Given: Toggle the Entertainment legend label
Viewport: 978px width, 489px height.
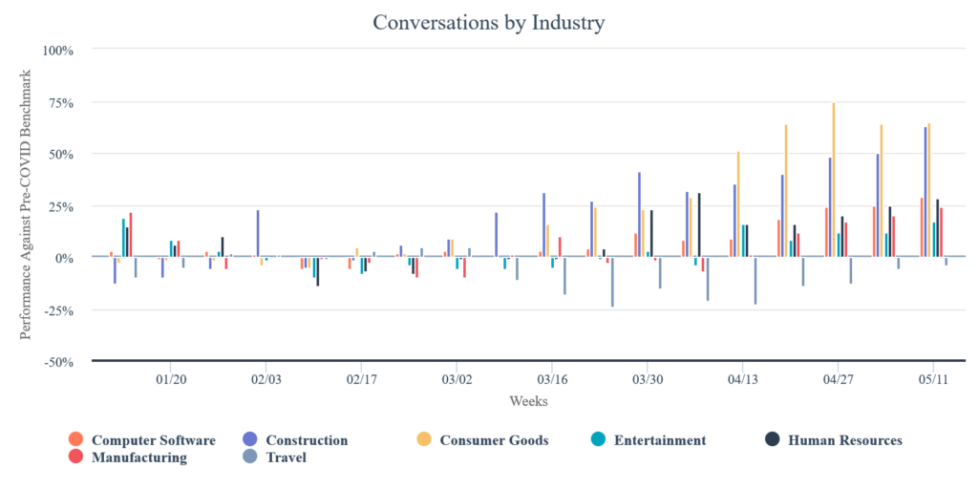Looking at the screenshot, I should click(660, 440).
